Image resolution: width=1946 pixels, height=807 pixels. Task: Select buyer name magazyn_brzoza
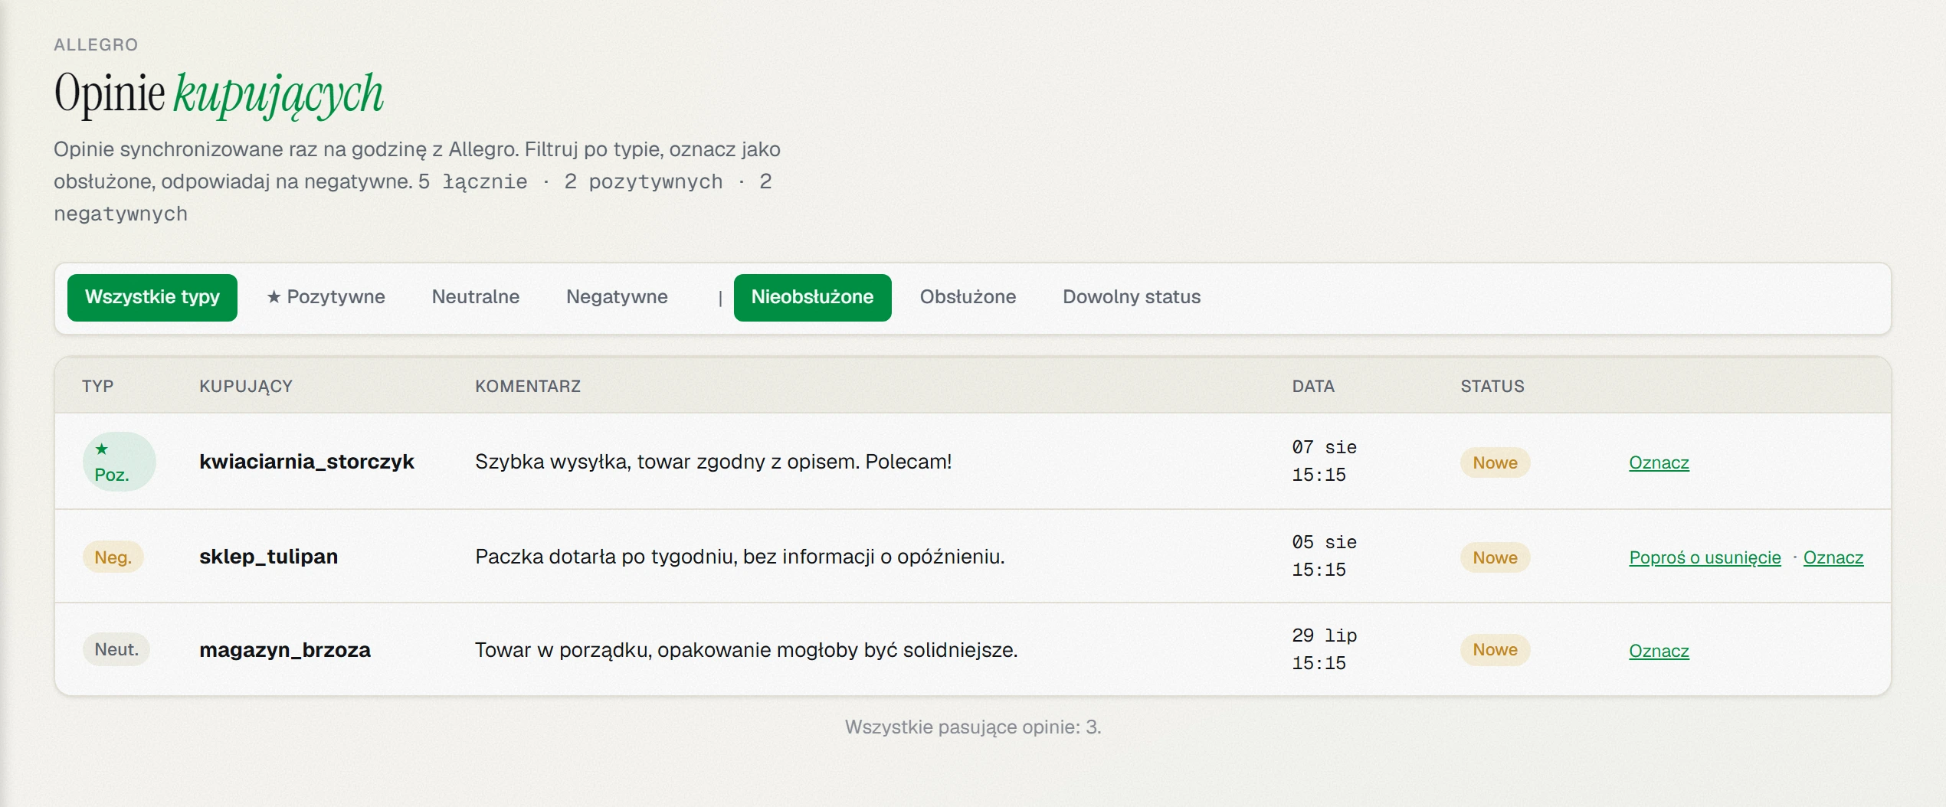[x=285, y=650]
